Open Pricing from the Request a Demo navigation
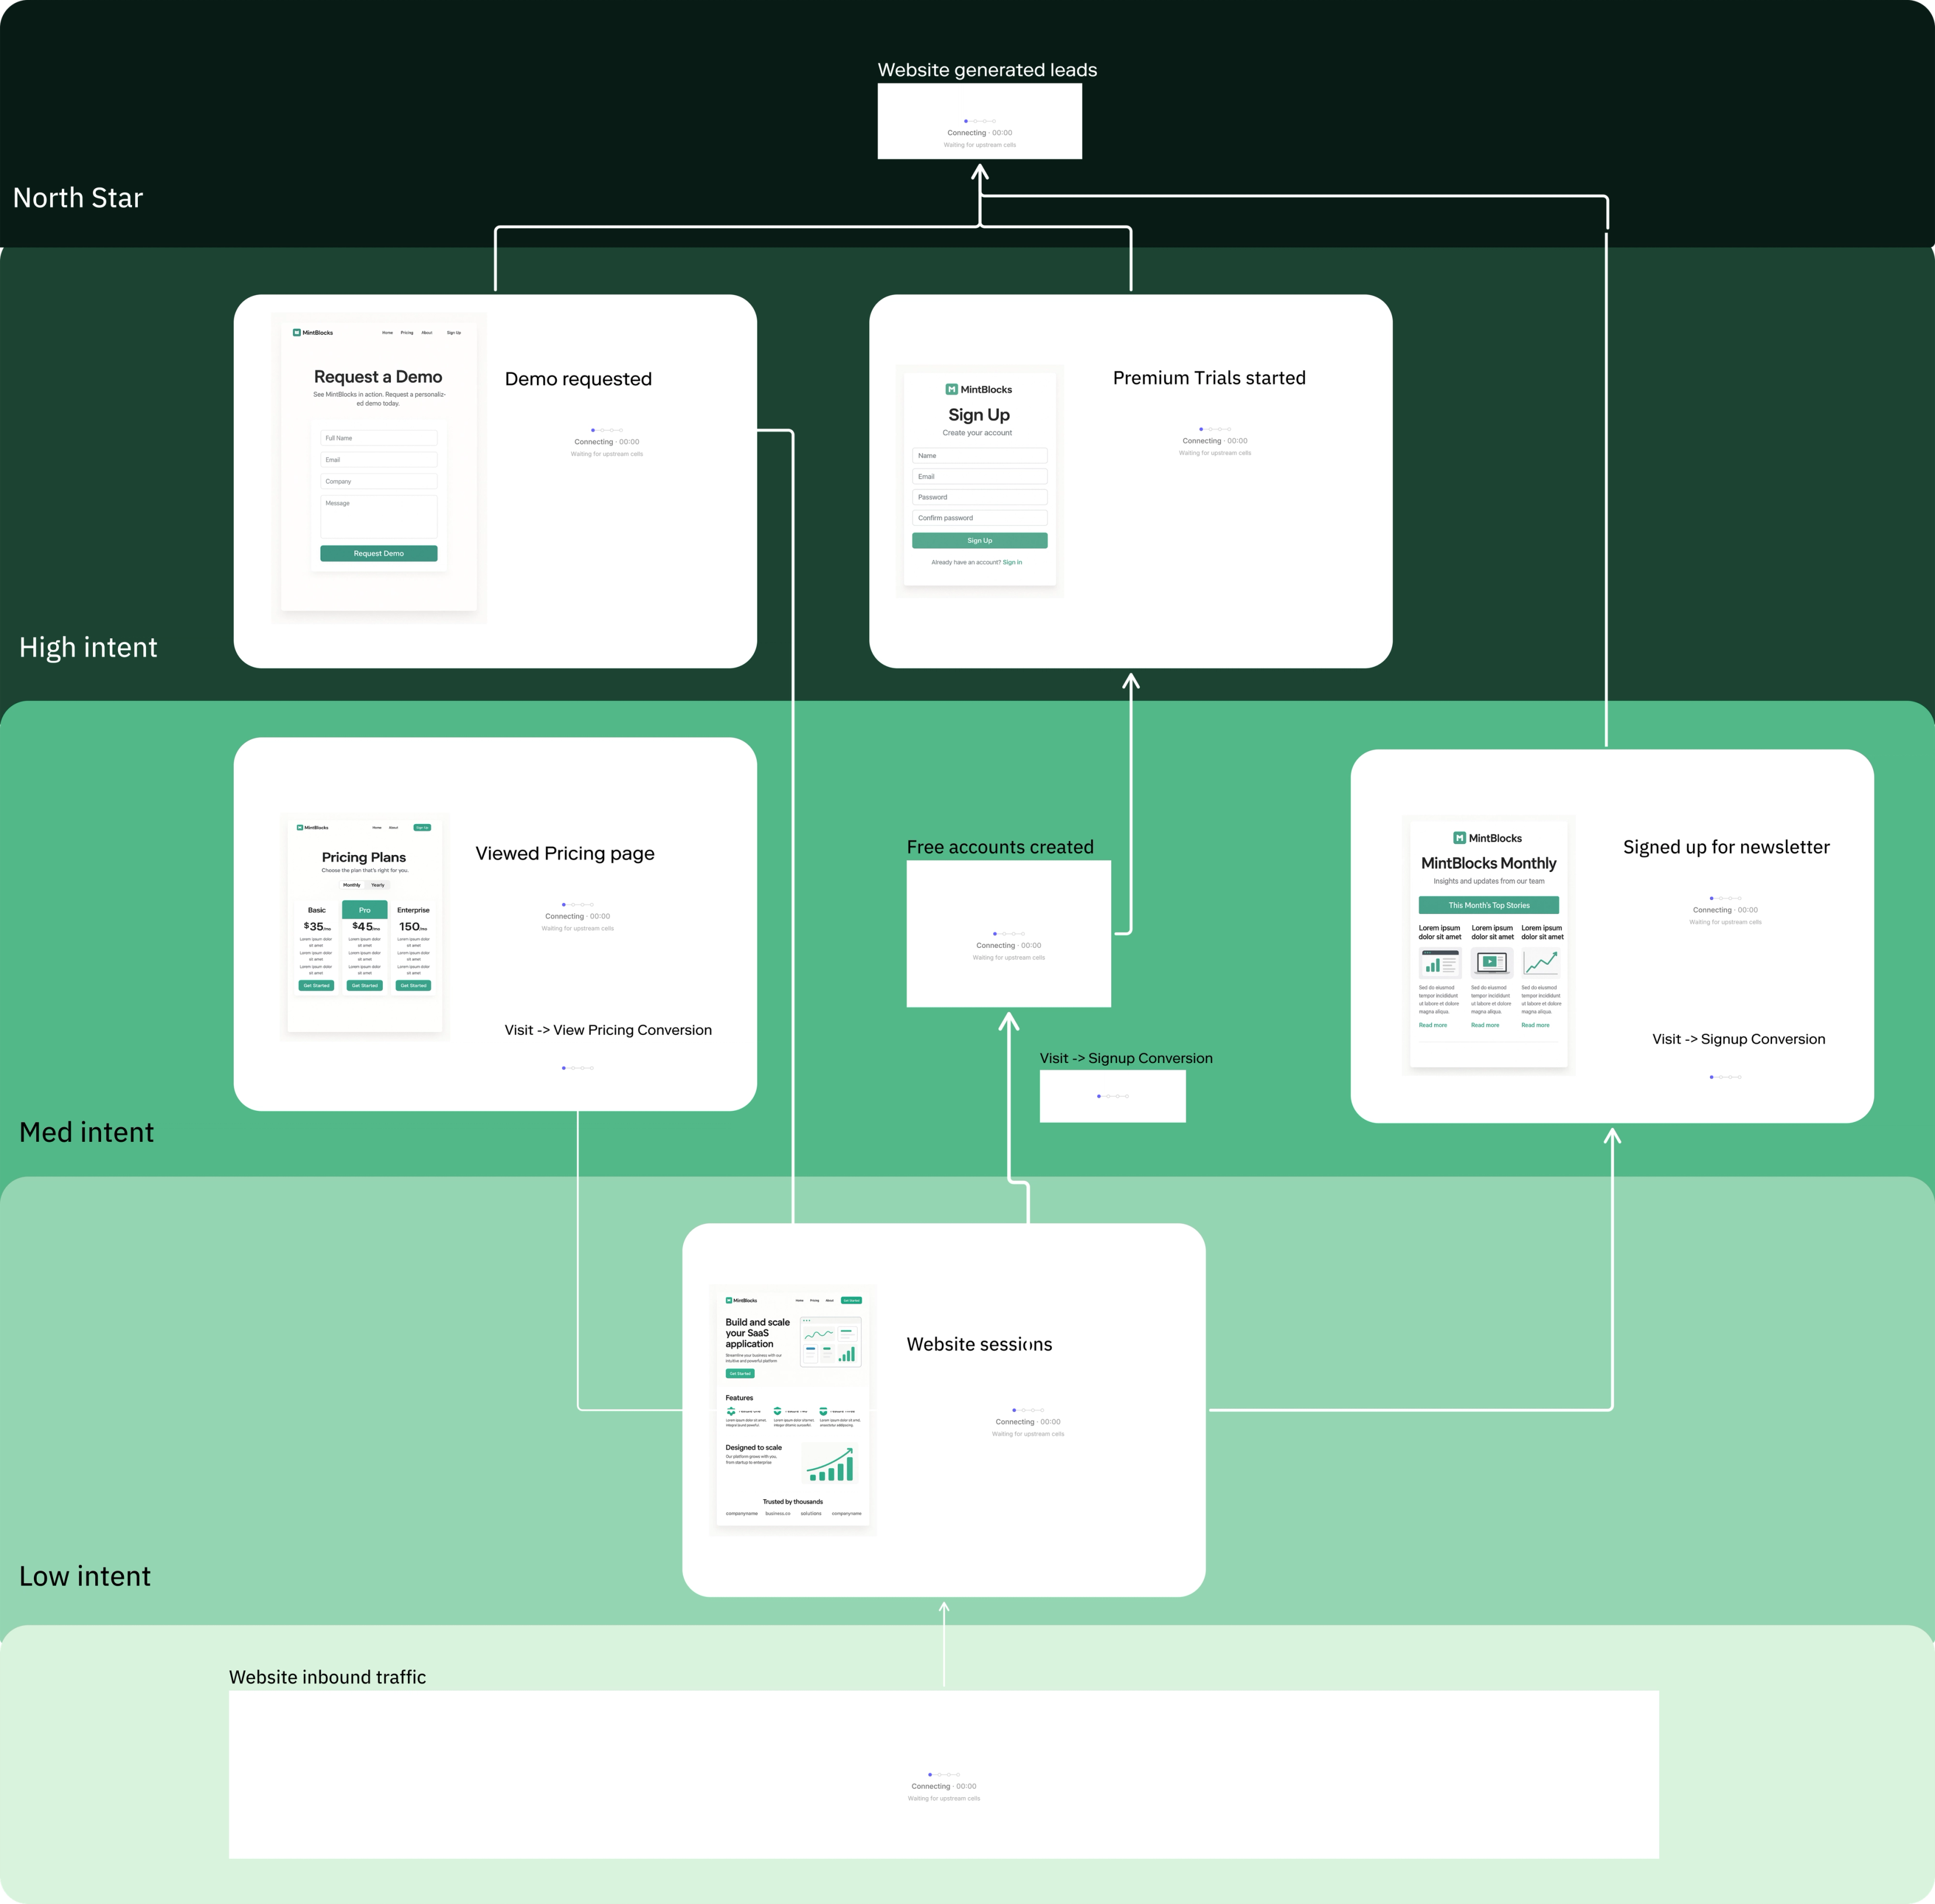The image size is (1935, 1904). [407, 333]
